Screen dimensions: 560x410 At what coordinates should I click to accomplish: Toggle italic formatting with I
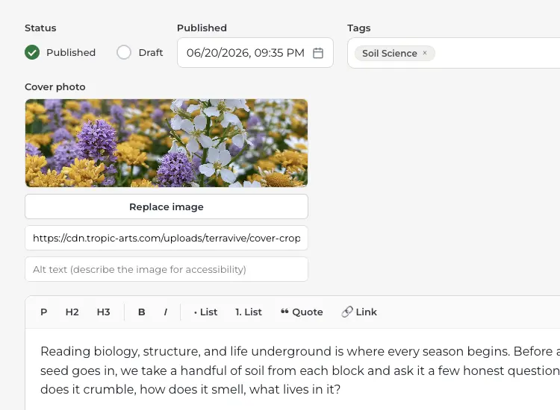pos(165,312)
